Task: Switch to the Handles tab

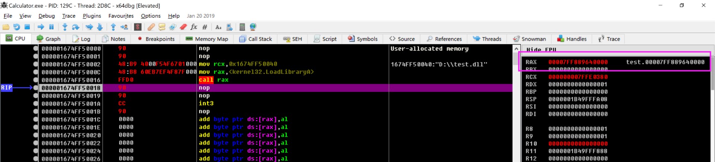Action: tap(572, 39)
